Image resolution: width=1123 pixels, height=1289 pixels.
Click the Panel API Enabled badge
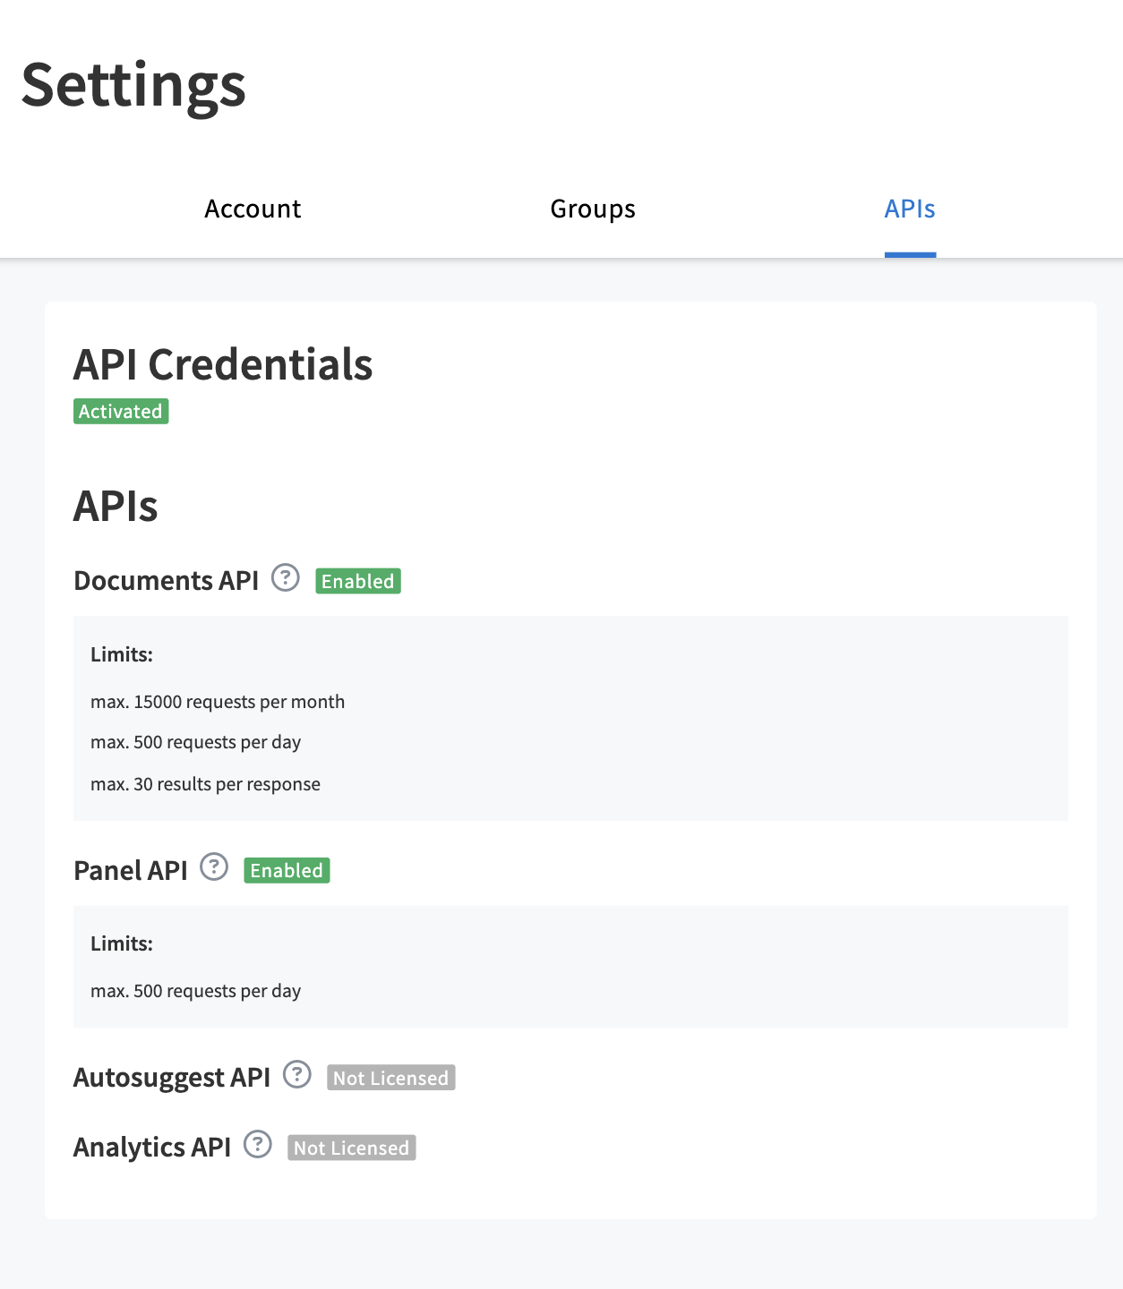[x=287, y=871]
